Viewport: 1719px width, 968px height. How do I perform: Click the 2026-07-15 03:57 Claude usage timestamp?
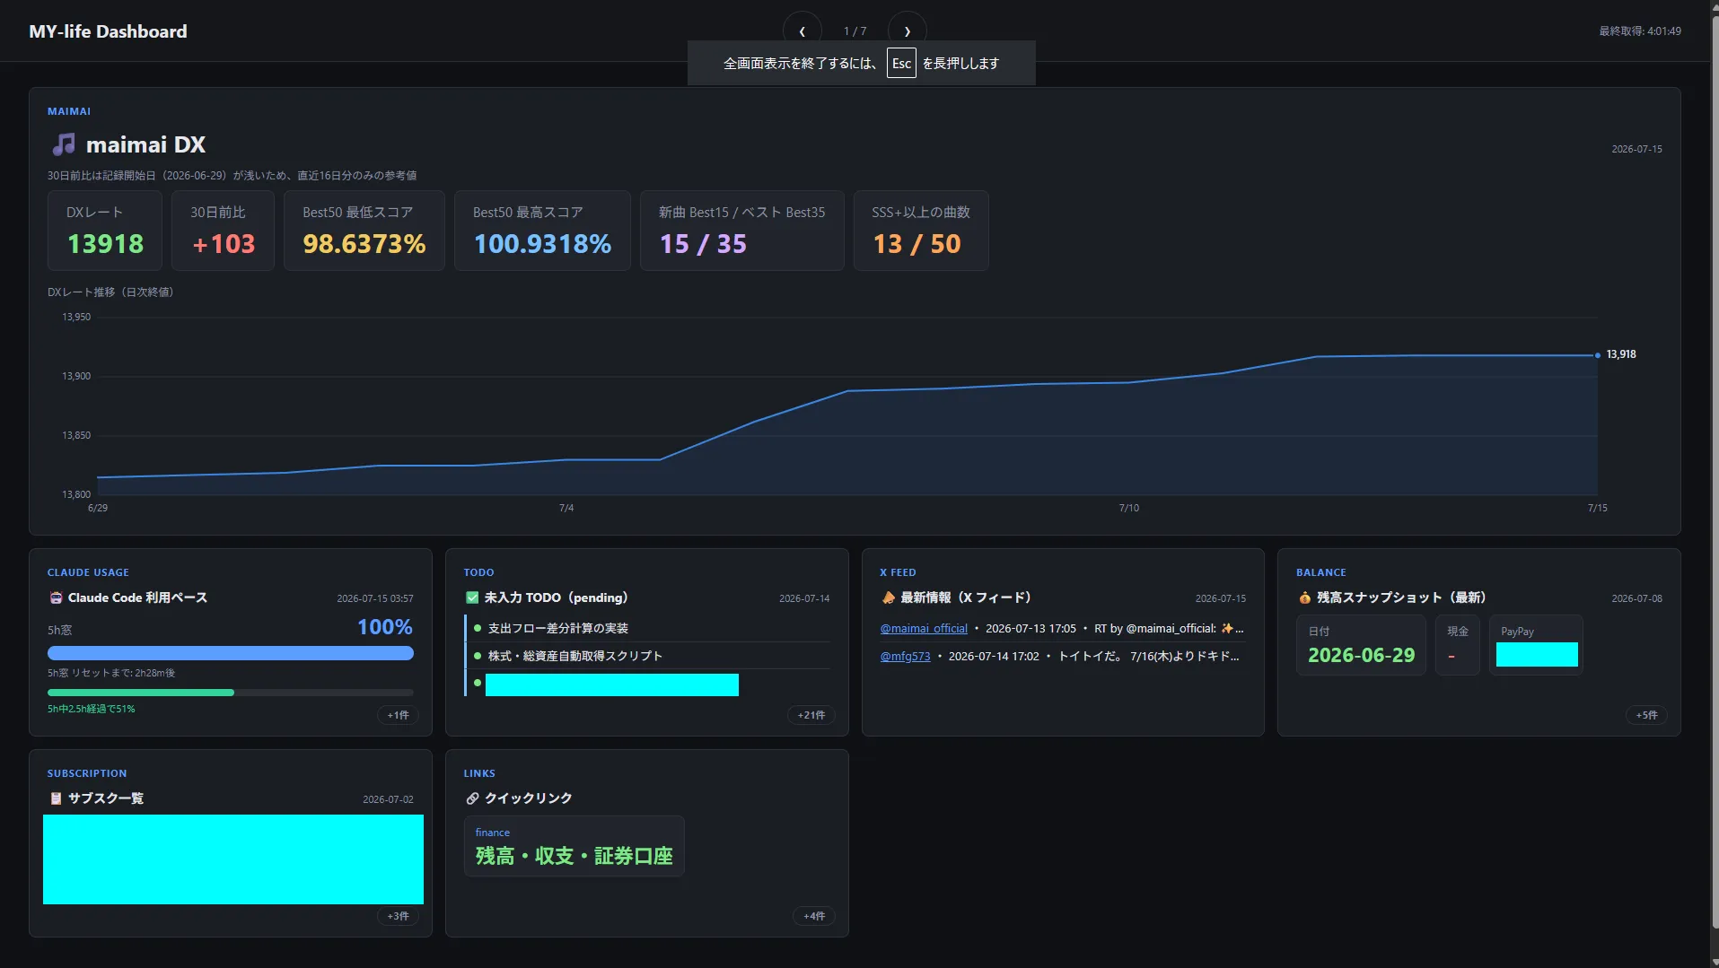375,598
